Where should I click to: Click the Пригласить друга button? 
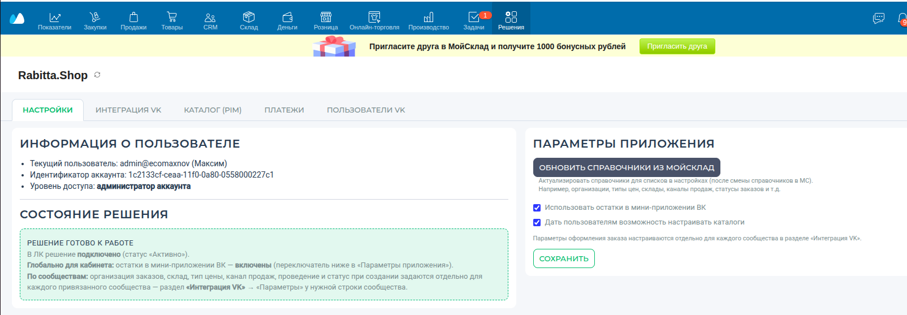click(x=677, y=46)
